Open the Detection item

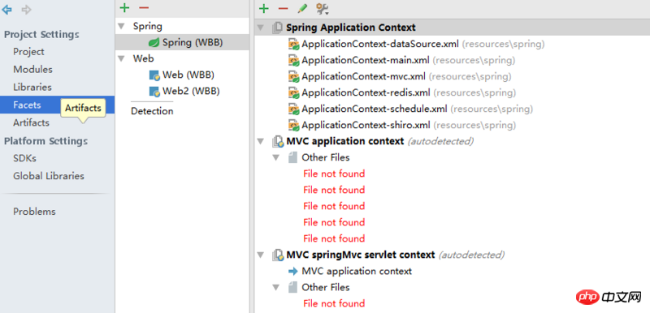coord(152,111)
